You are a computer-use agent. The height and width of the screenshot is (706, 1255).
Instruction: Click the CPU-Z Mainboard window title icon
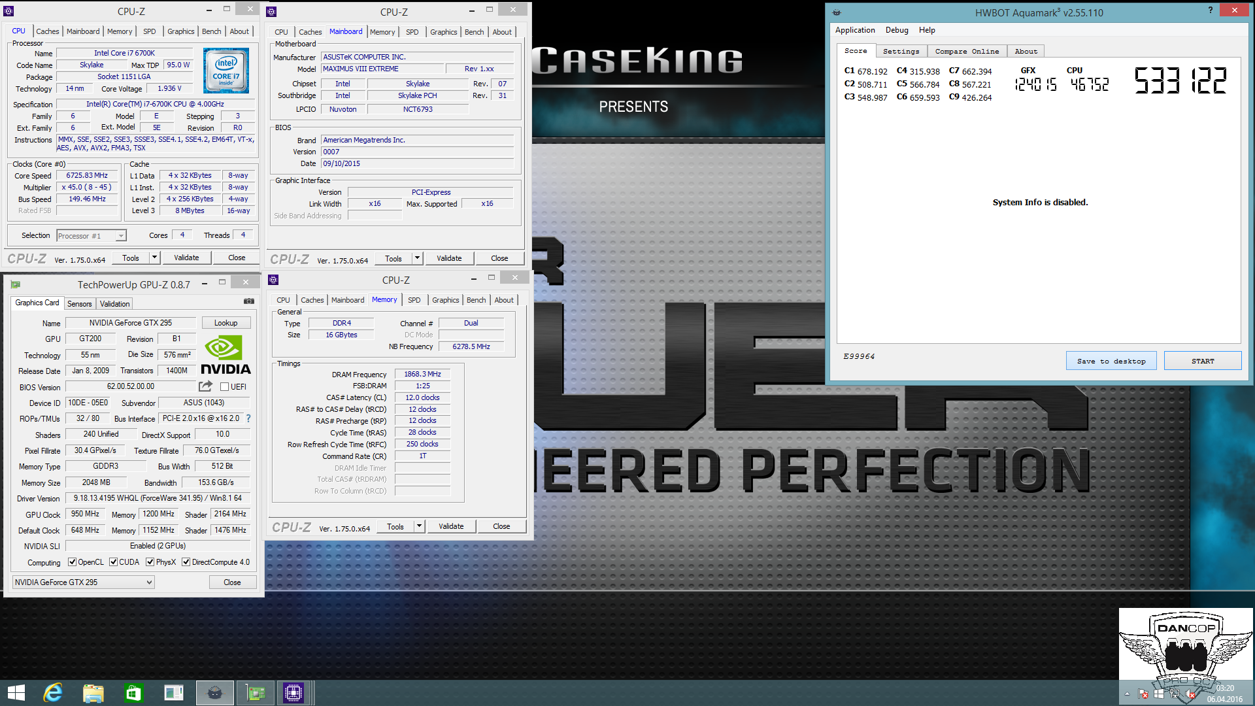coord(272,12)
